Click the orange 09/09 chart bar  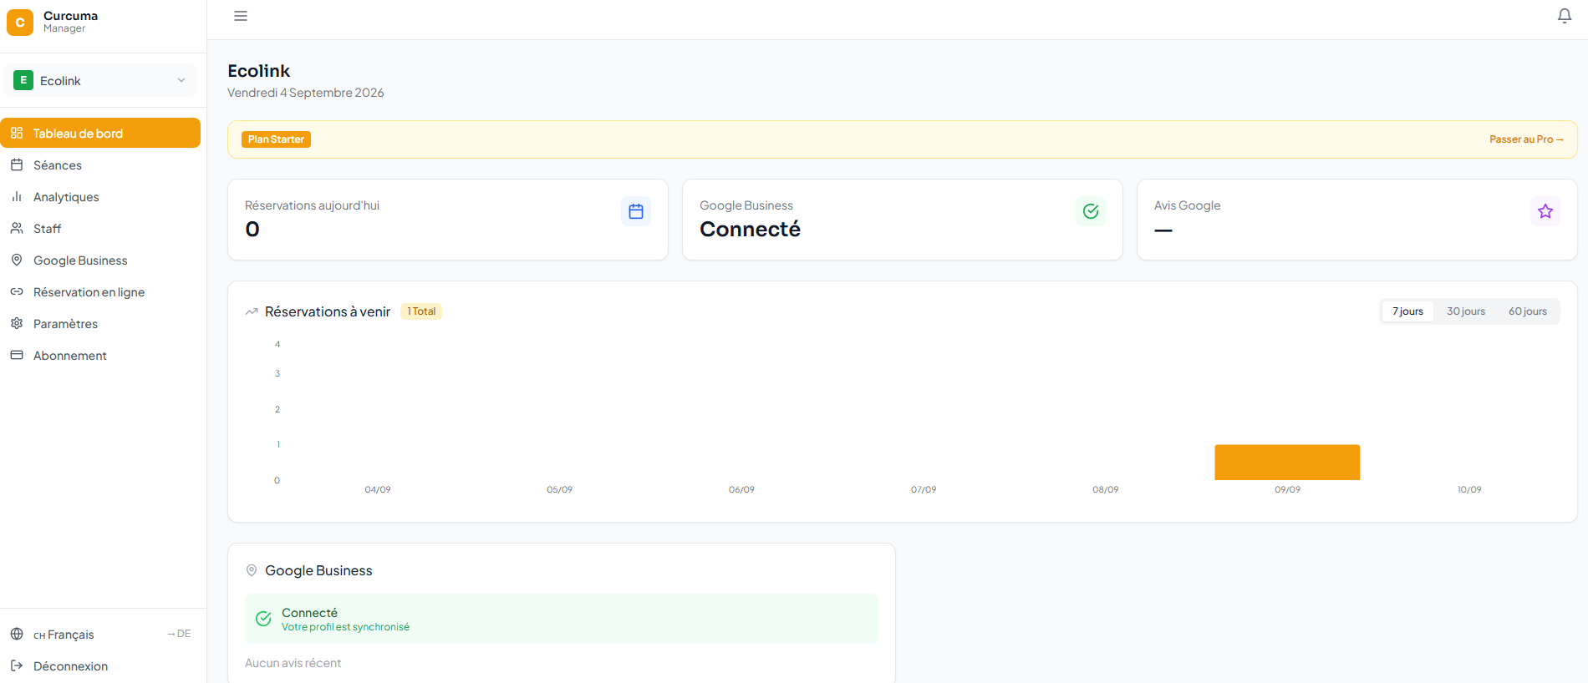(x=1287, y=463)
